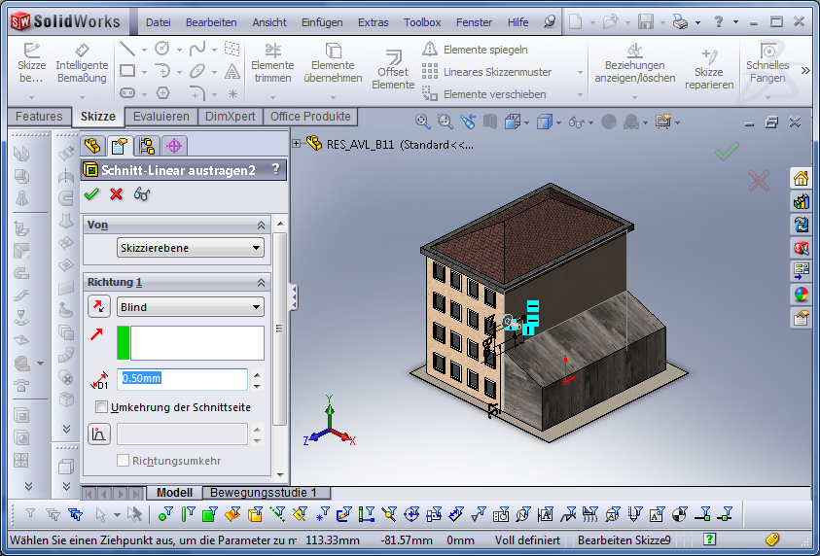Select the Intelligente Bemaßung tool

[82, 64]
